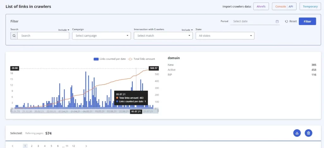Click the RIP domain count 116

point(314,75)
